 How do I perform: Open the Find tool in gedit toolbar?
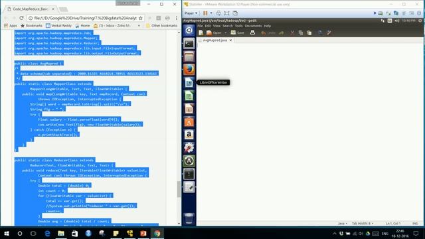(x=320, y=33)
